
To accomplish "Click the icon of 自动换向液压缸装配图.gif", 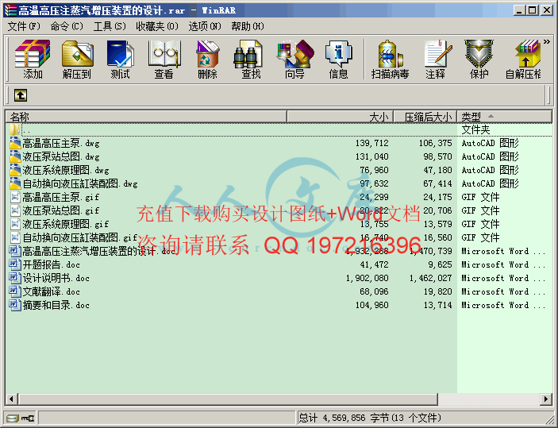I will click(x=15, y=237).
